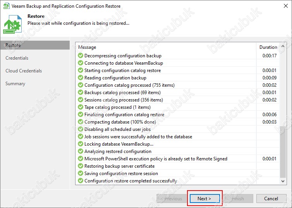Select the Summary step in sidebar
The height and width of the screenshot is (208, 292).
click(x=15, y=84)
